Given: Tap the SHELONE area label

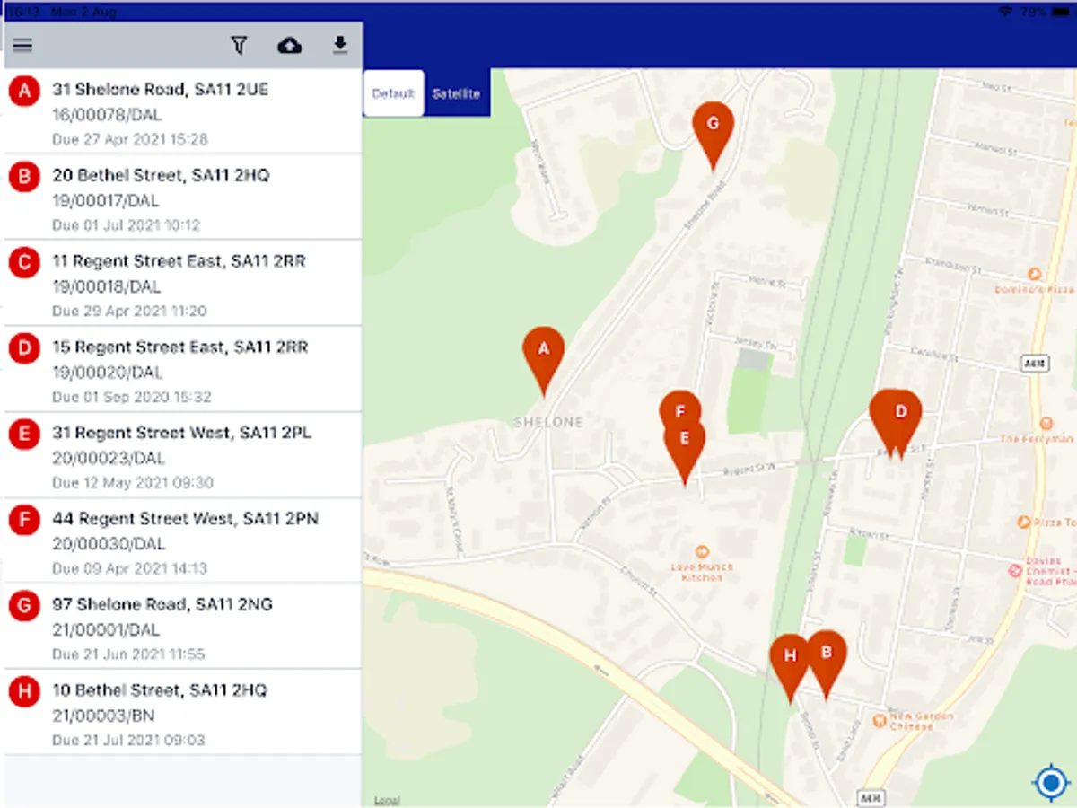Looking at the screenshot, I should pyautogui.click(x=548, y=422).
